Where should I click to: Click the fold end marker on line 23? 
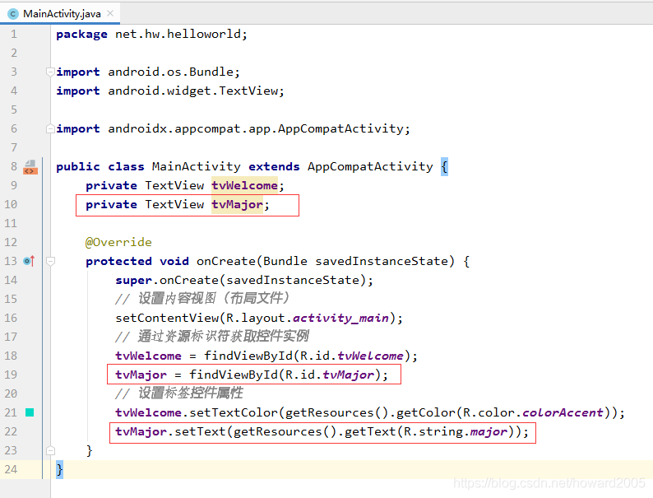(50, 450)
